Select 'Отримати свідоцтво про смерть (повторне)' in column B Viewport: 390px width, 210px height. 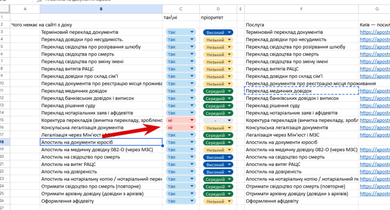[101, 186]
